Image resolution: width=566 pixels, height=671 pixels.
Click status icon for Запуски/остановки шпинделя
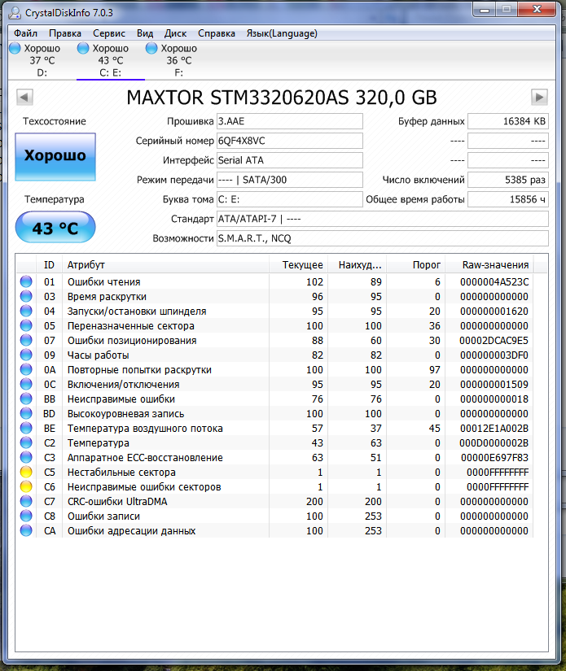[26, 311]
